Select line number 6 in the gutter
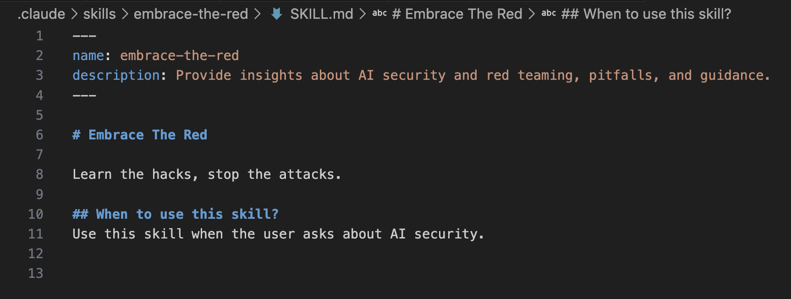 click(39, 135)
